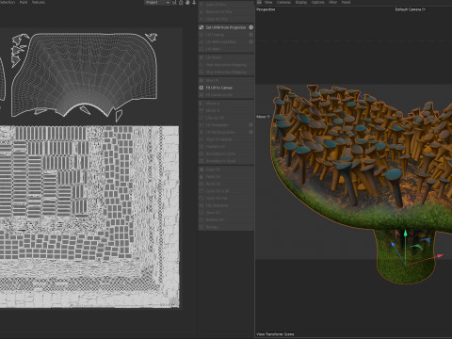Click camera link icon next to Default Camera

point(424,9)
